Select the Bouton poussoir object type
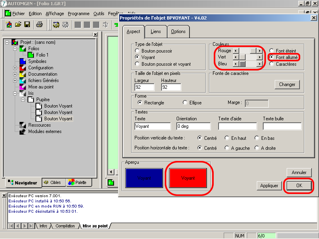The height and width of the screenshot is (239, 319). point(138,51)
